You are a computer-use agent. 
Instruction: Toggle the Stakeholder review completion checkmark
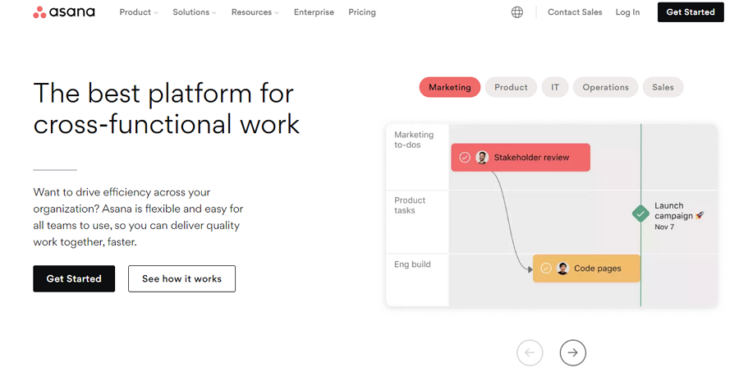click(465, 158)
